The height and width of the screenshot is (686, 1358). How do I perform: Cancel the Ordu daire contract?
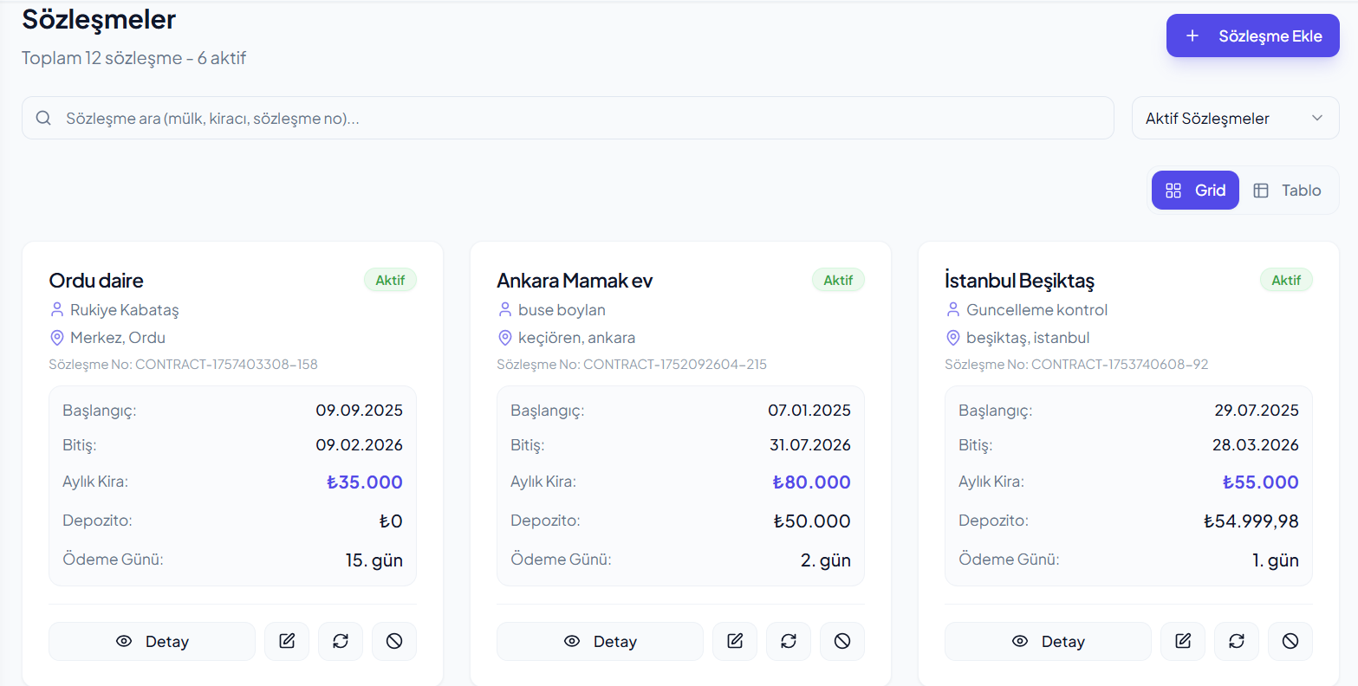coord(394,641)
